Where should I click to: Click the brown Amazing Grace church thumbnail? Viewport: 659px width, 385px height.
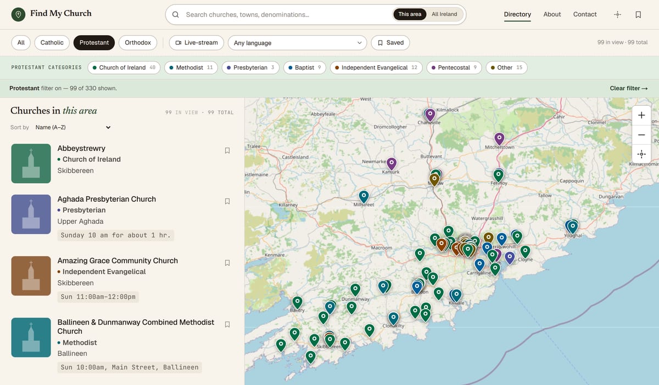pyautogui.click(x=31, y=276)
